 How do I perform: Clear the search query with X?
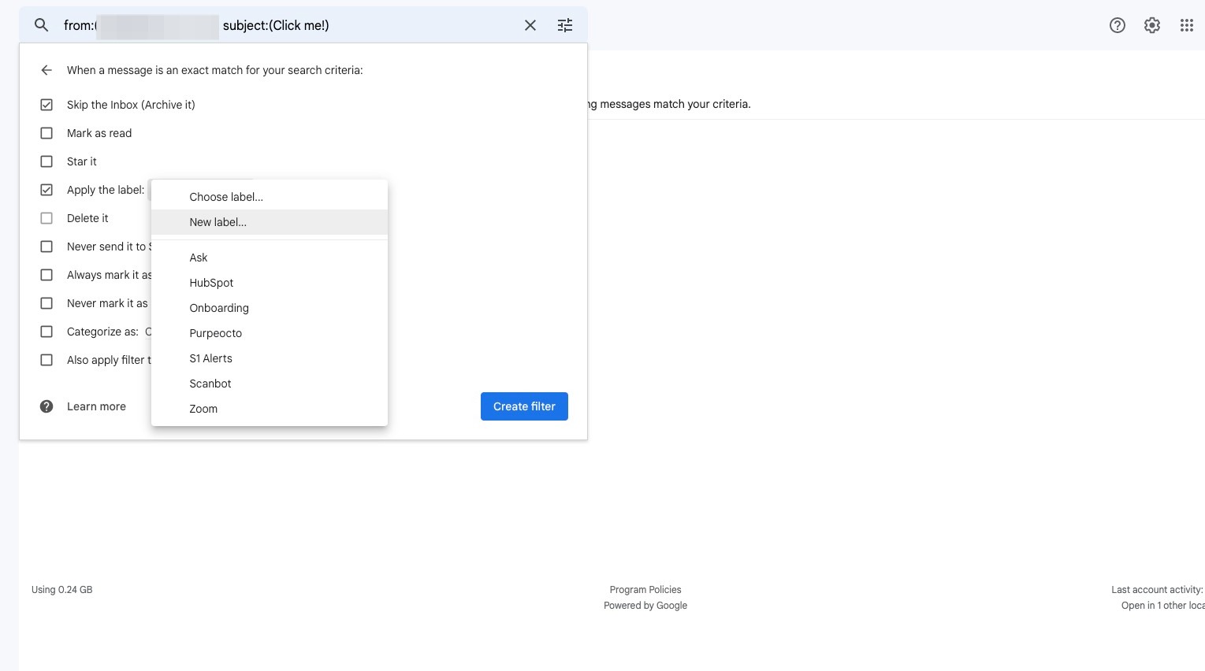click(530, 25)
